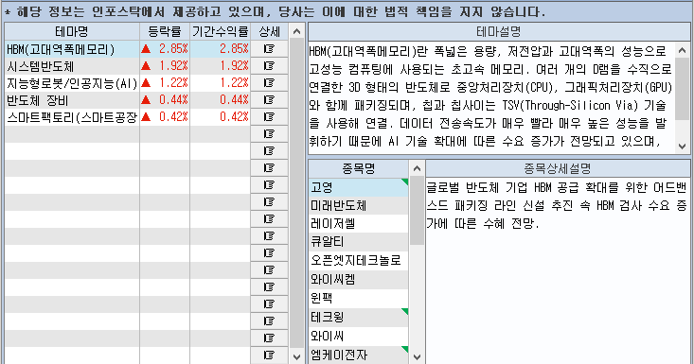Click the 테마설명 header
This screenshot has height=364, width=694.
(499, 32)
